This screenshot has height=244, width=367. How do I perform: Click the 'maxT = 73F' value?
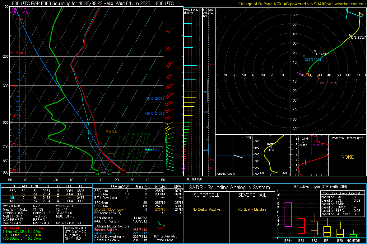pos(41,216)
